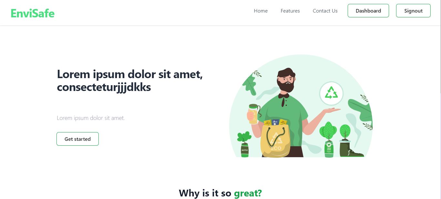Click the EnviSafe logo
This screenshot has height=199, width=441.
point(33,13)
